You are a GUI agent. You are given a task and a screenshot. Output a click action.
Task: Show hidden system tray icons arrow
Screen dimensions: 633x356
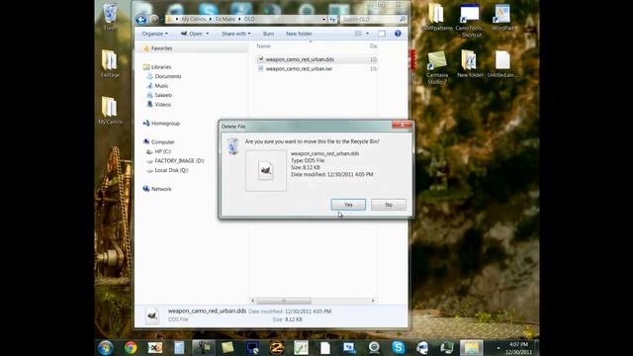[498, 348]
